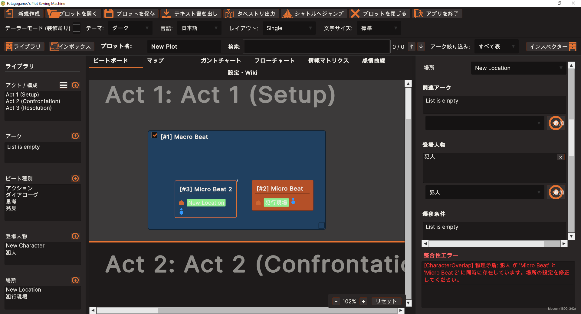
Task: Open the インボックス panel
Action: (72, 46)
